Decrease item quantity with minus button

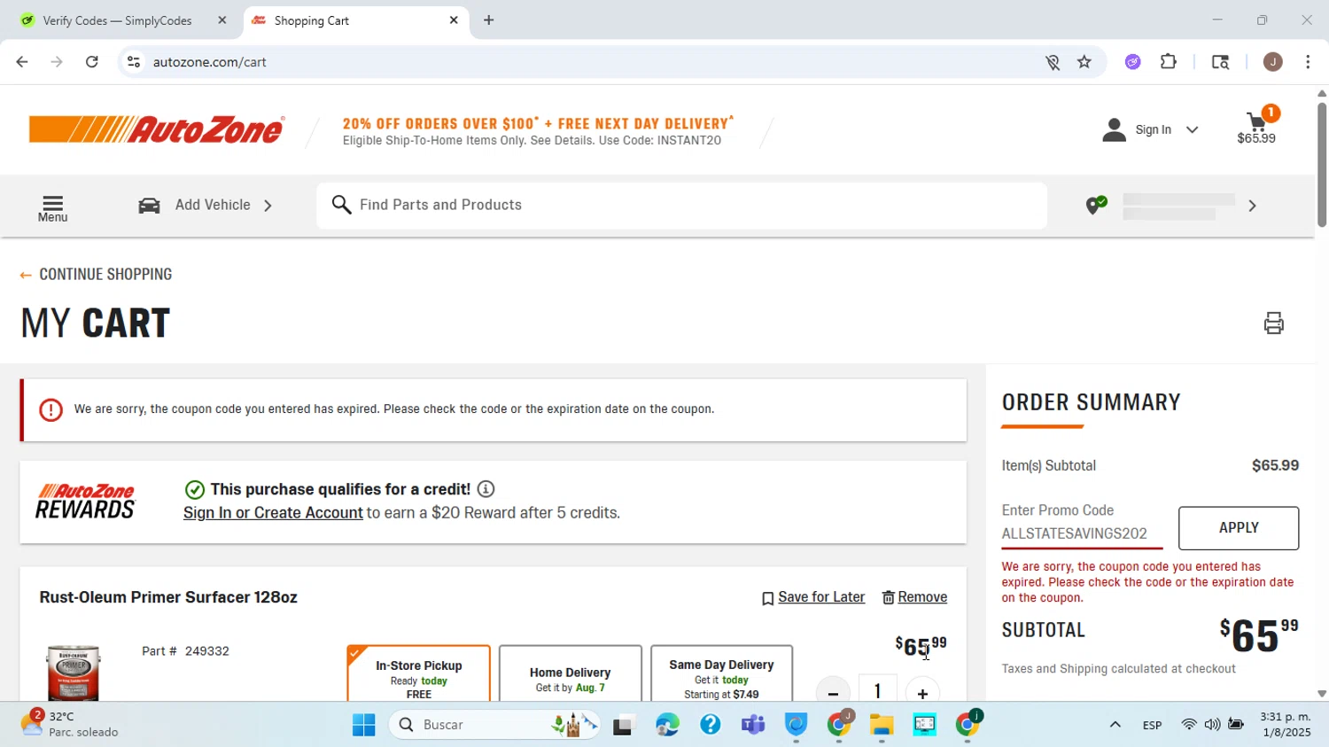pyautogui.click(x=833, y=693)
